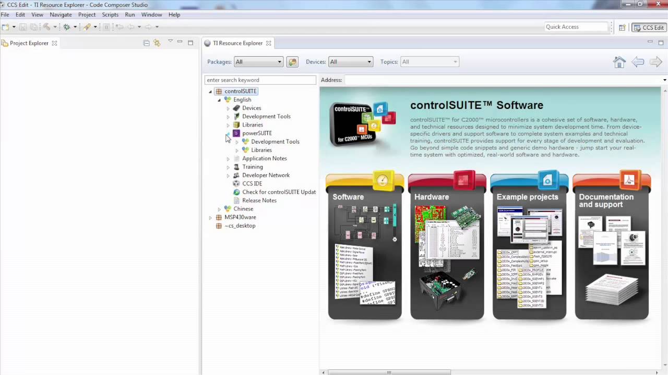The width and height of the screenshot is (668, 375).
Task: Go back with the left arrow icon
Action: click(x=638, y=62)
